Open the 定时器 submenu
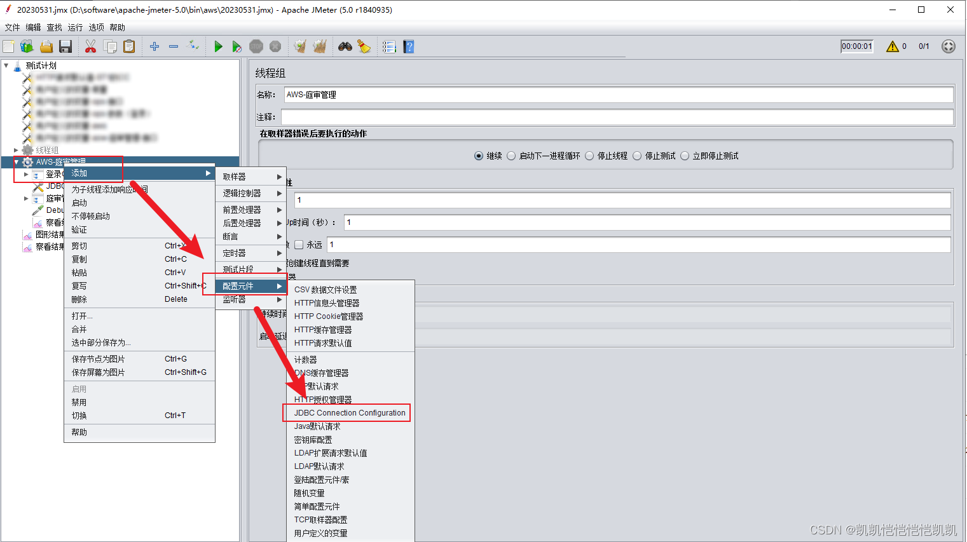Screen dimensions: 967x542 [x=252, y=253]
